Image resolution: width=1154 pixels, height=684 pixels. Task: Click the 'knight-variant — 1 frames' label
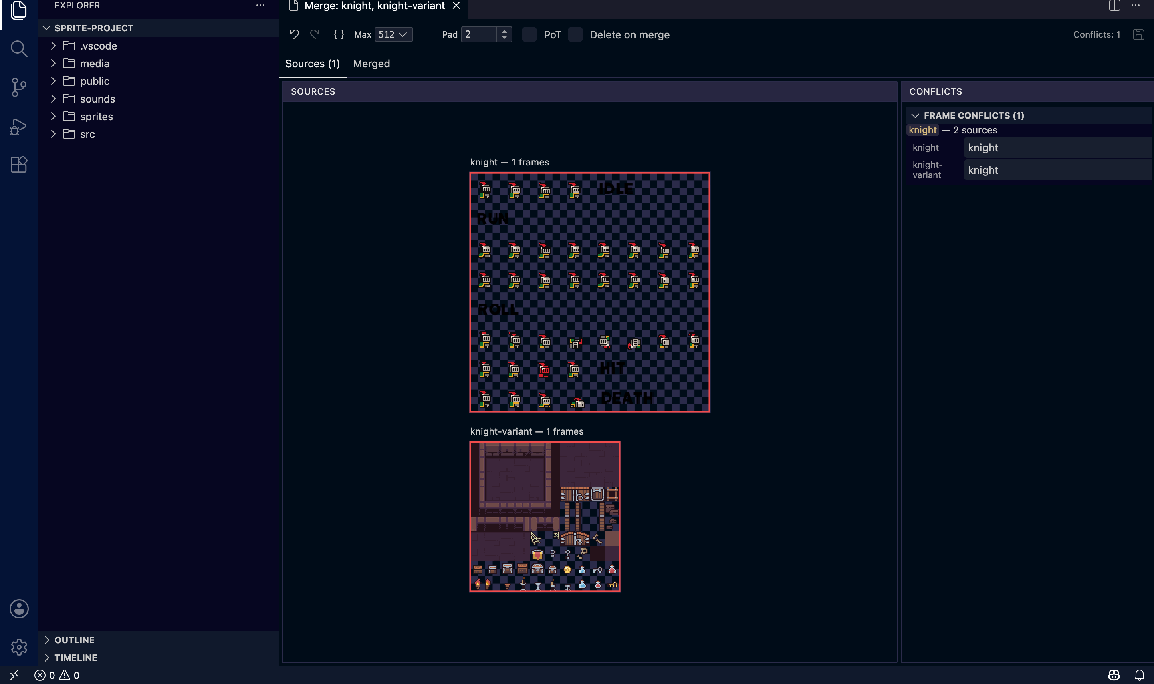[527, 431]
